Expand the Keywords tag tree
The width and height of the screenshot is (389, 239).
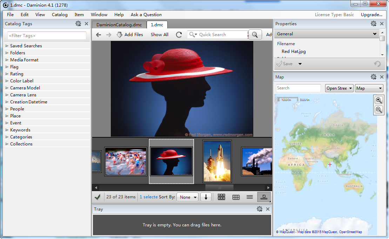(x=7, y=130)
